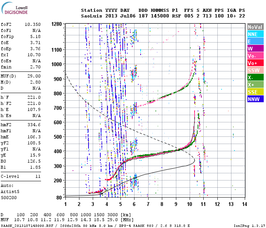Screen dimensions: 266x228
Task: Click the M(D) value 2.80
Action: [35, 82]
